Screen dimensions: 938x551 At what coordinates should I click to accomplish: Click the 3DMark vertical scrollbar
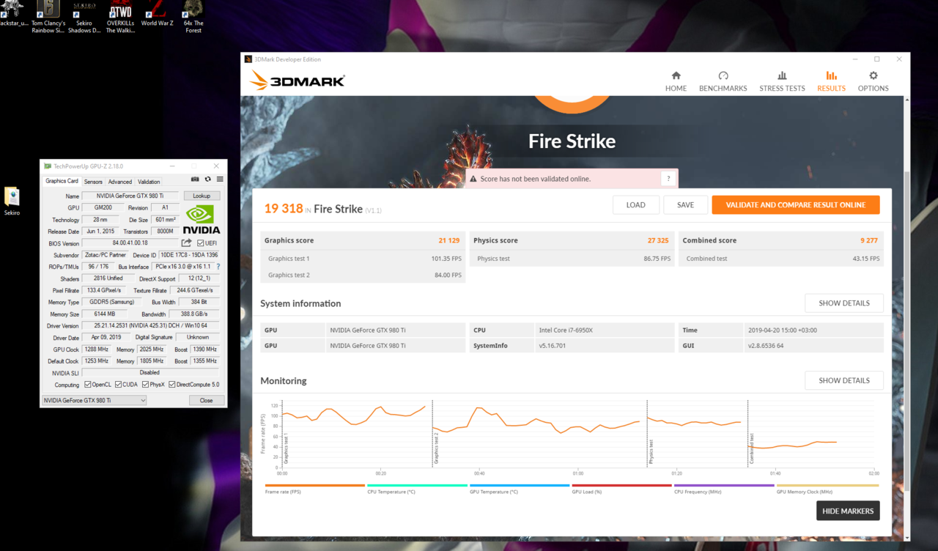pos(906,330)
